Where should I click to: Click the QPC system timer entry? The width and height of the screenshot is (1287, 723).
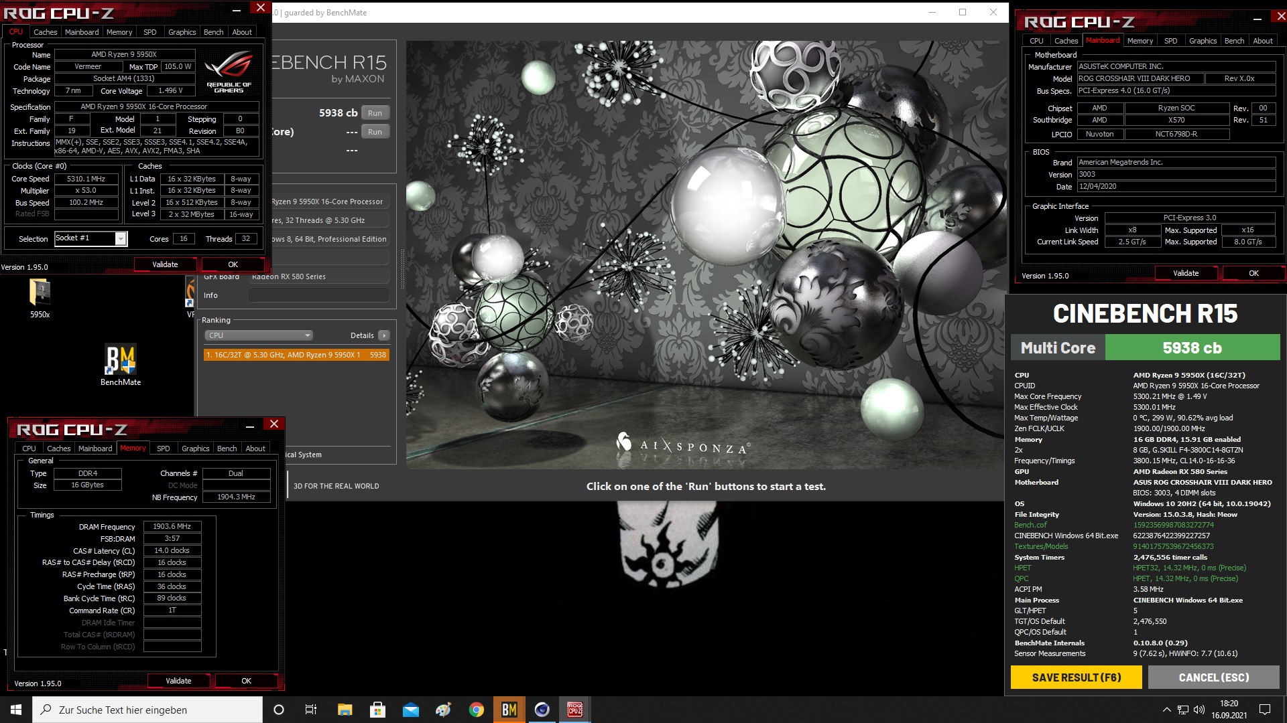point(1021,578)
